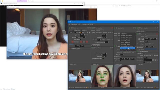Open Process priority Normal dropdown
This screenshot has height=90, width=160.
[x=92, y=24]
